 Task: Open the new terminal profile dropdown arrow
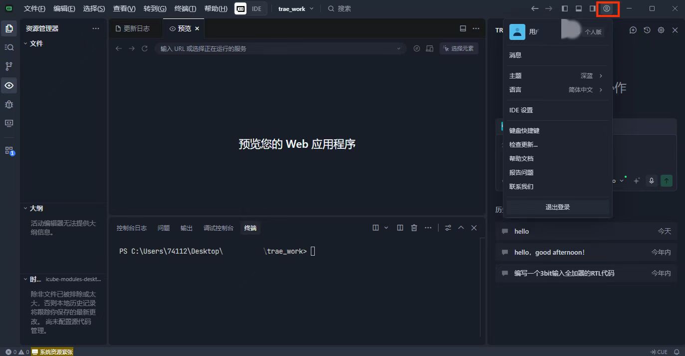point(386,228)
